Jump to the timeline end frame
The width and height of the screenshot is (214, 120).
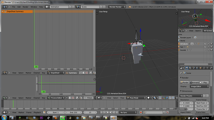[117, 112]
